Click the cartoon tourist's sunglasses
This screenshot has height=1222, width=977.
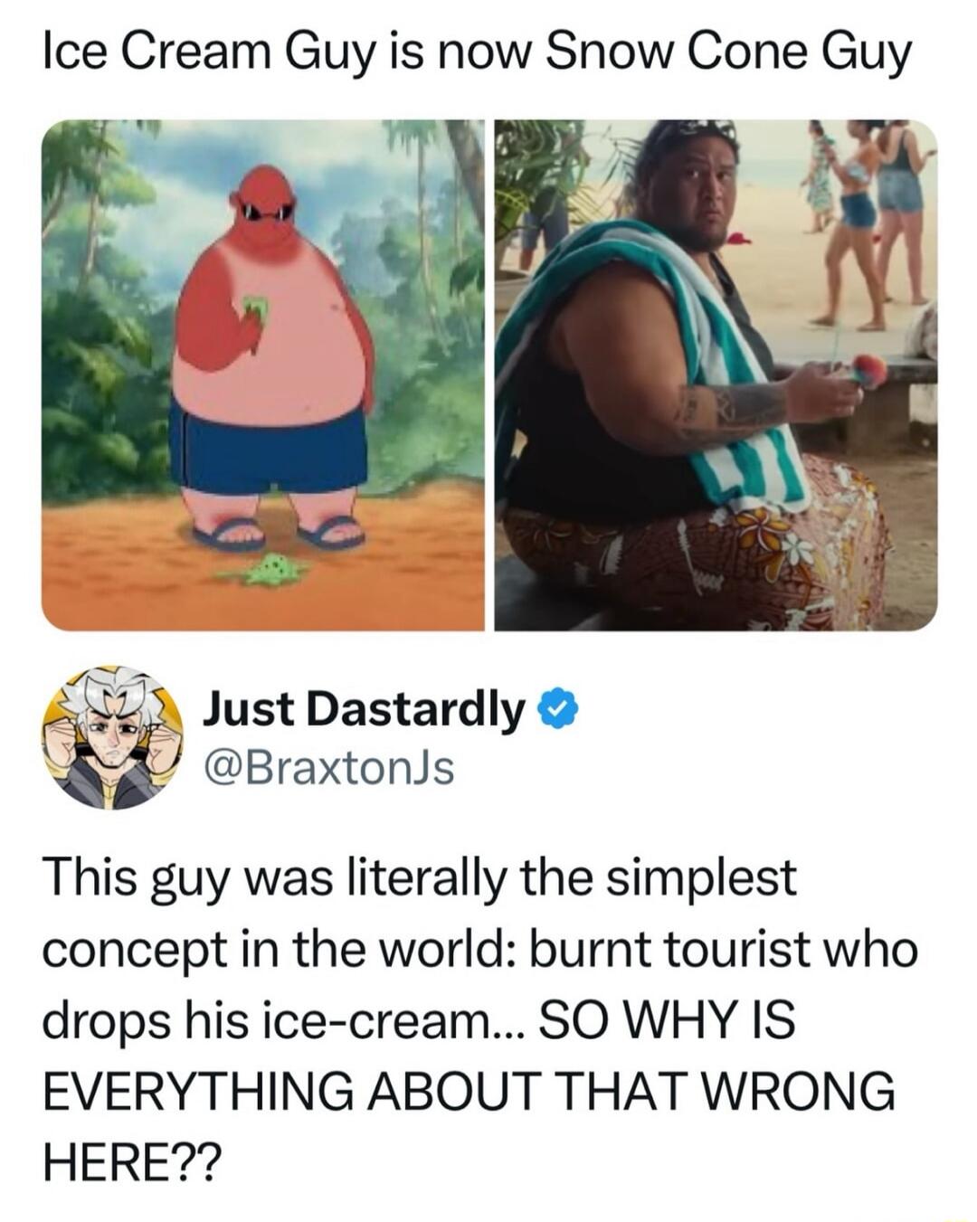coord(266,212)
